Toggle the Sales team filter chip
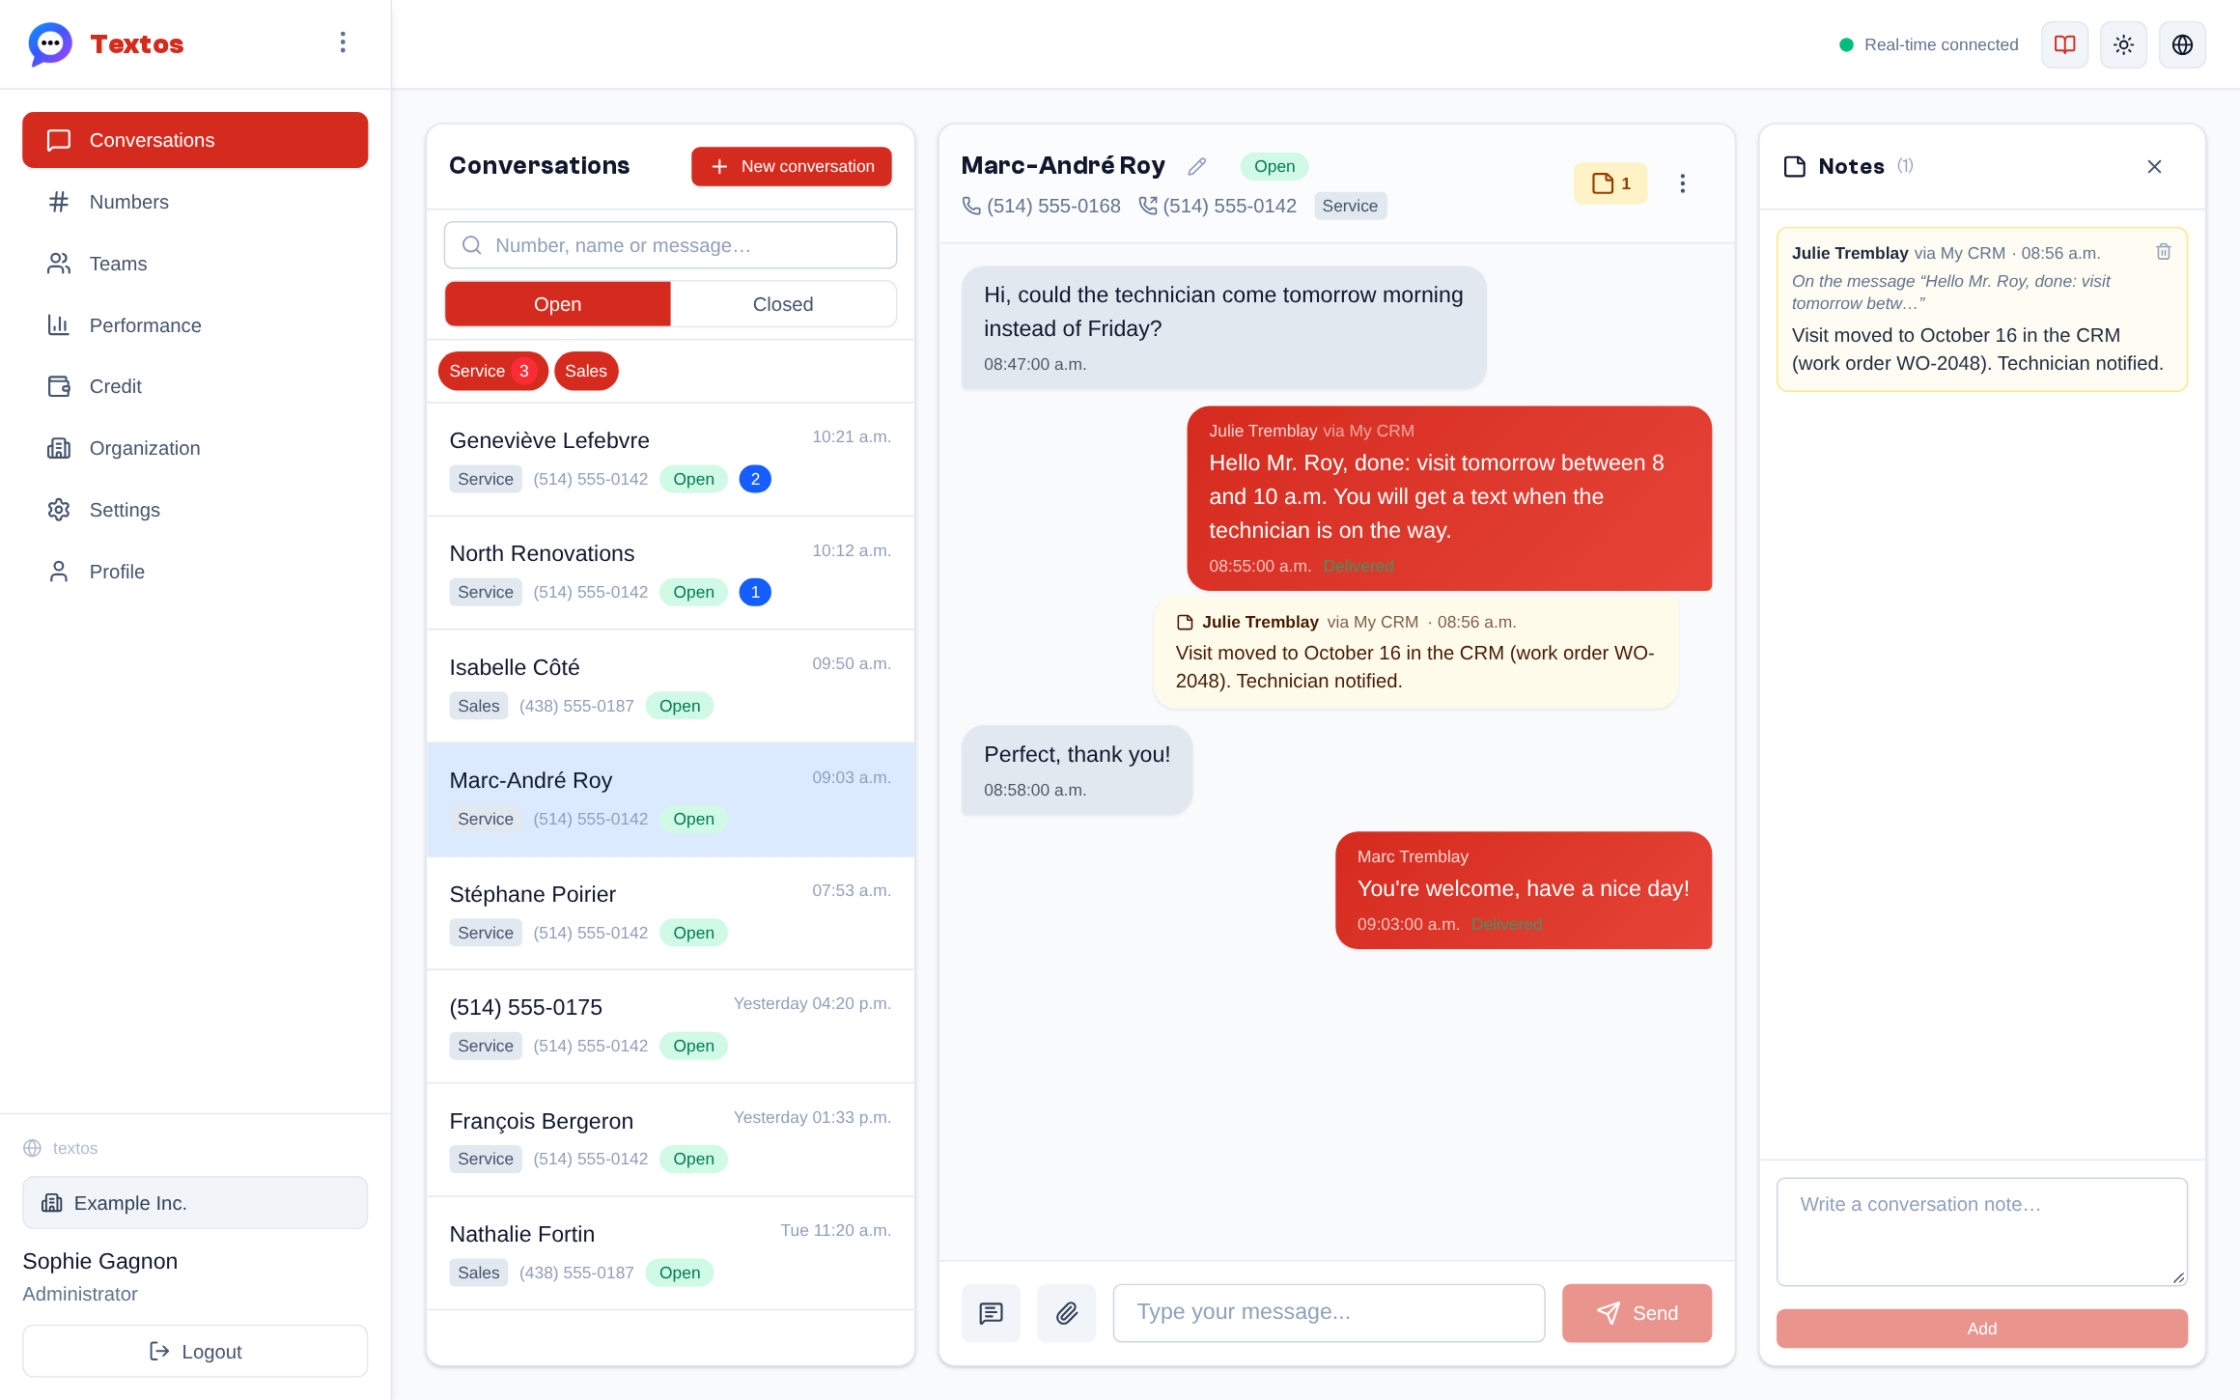2240x1400 pixels. coord(586,371)
